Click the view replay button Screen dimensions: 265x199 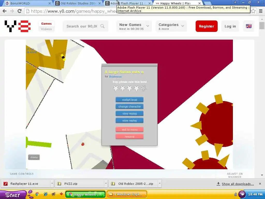pyautogui.click(x=129, y=113)
